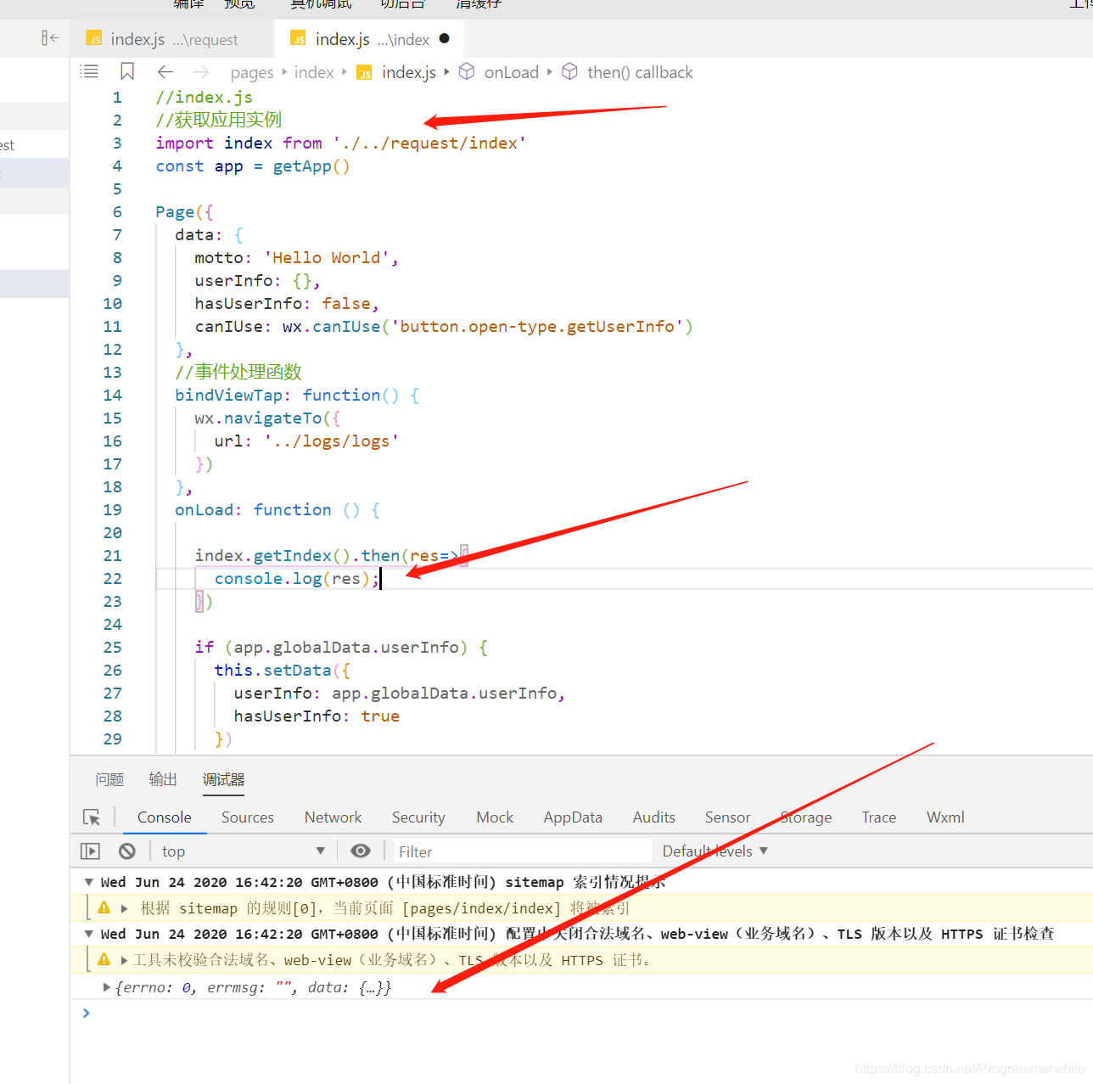Open the 问题 panel tab

click(x=109, y=779)
